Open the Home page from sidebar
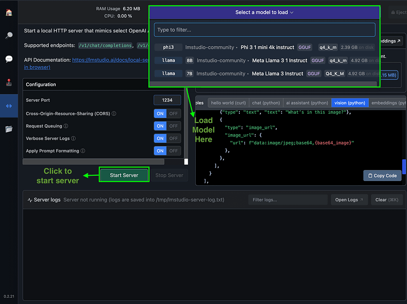The width and height of the screenshot is (407, 304). coord(9,13)
